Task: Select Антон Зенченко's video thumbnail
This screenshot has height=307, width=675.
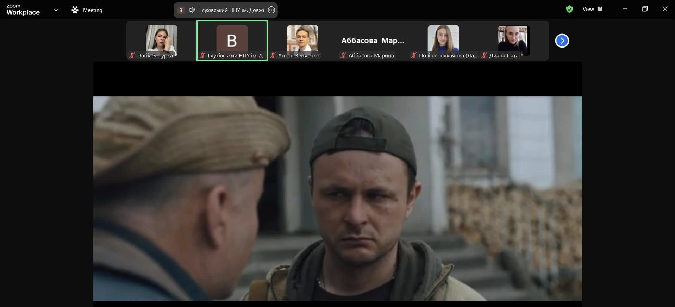Action: (x=302, y=40)
